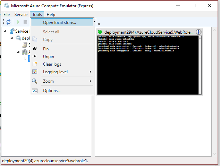Click the magnifier Zoom icon

point(34,81)
